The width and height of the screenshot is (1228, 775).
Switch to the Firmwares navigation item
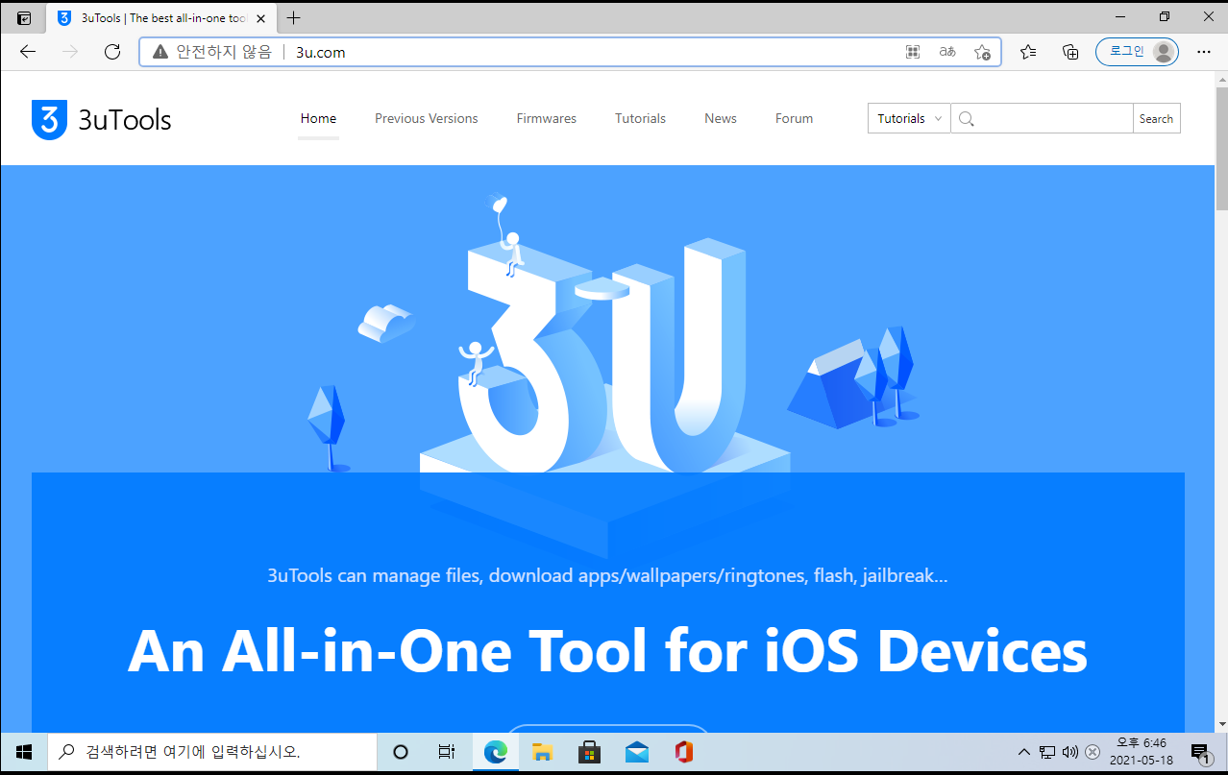[x=546, y=118]
